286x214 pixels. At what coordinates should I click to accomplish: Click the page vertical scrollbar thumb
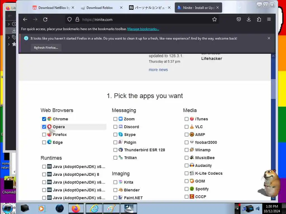pyautogui.click(x=273, y=89)
